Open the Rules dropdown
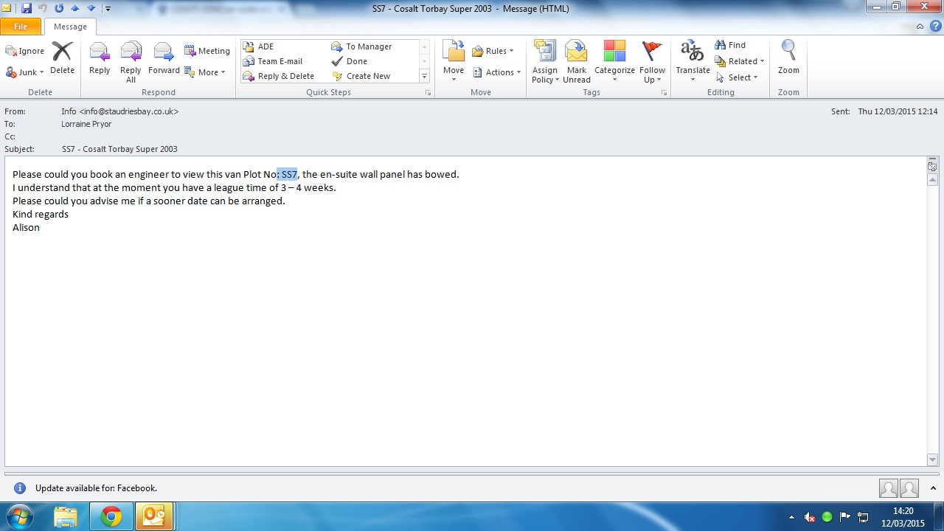Image resolution: width=944 pixels, height=531 pixels. [493, 51]
